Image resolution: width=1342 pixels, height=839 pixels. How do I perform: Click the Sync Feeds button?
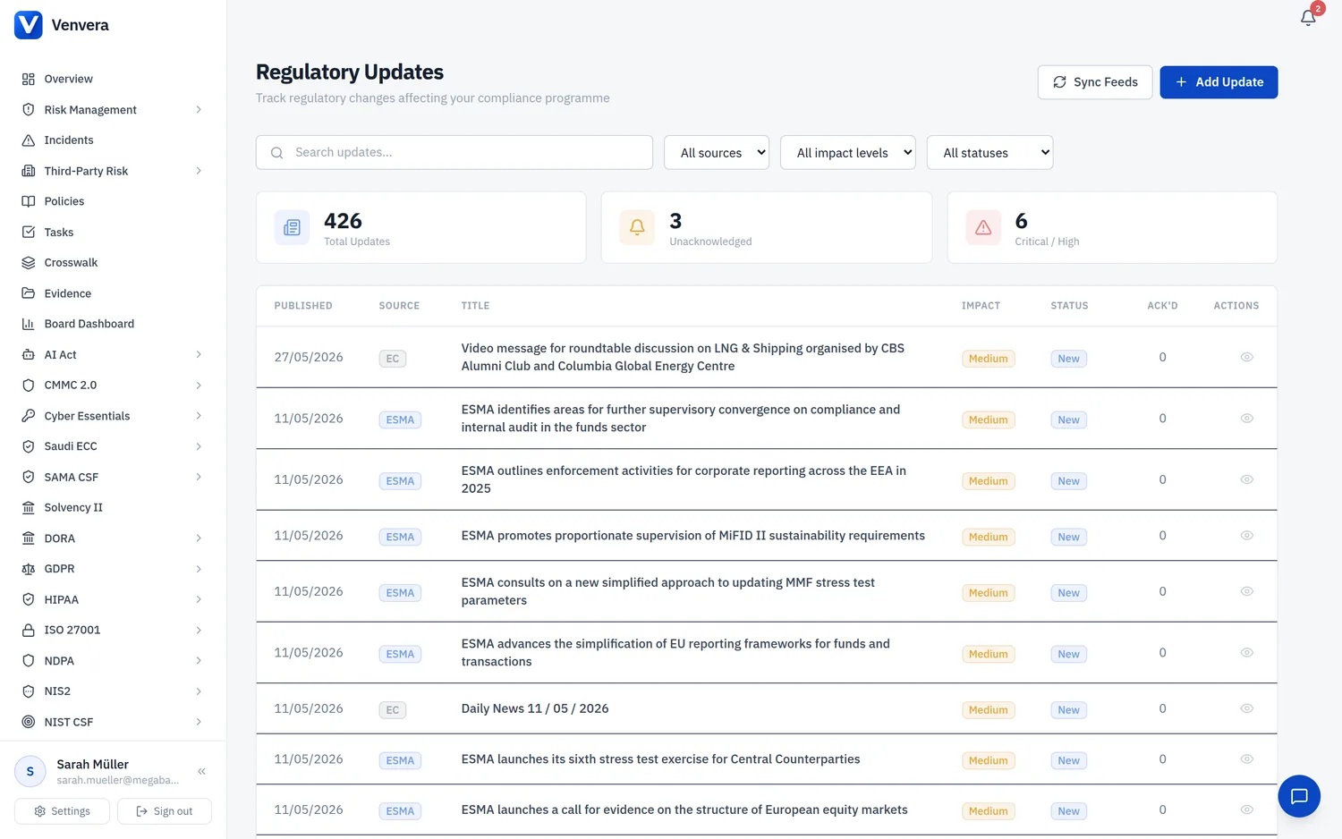pyautogui.click(x=1095, y=82)
